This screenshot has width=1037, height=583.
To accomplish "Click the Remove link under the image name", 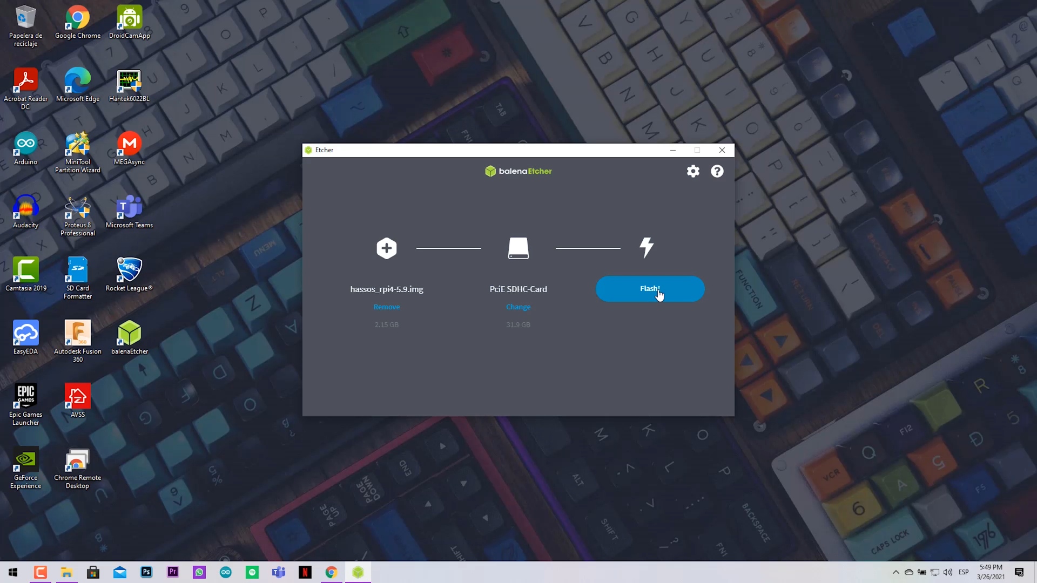I will point(387,307).
